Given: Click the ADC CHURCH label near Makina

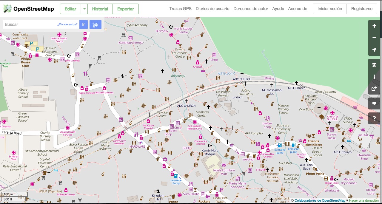Looking at the screenshot, I should 242,79.
